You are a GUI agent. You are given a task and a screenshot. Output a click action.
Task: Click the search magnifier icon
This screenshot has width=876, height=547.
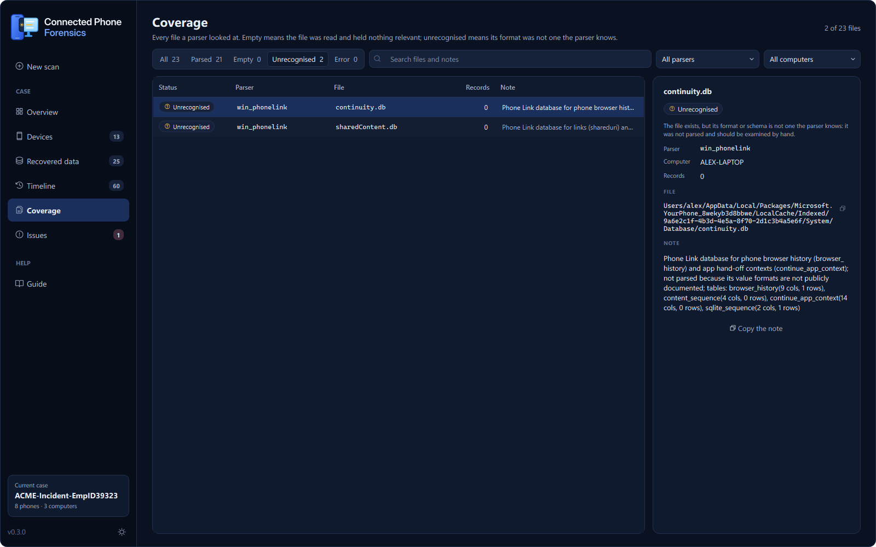[x=377, y=59]
